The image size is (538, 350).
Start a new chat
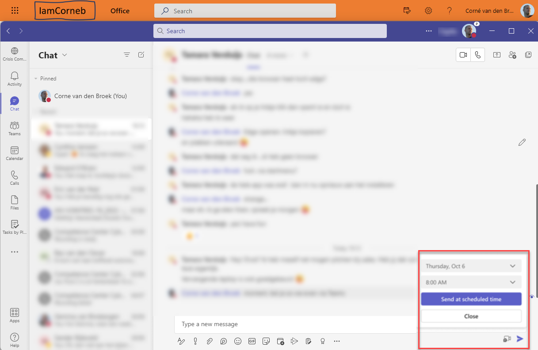coord(141,55)
